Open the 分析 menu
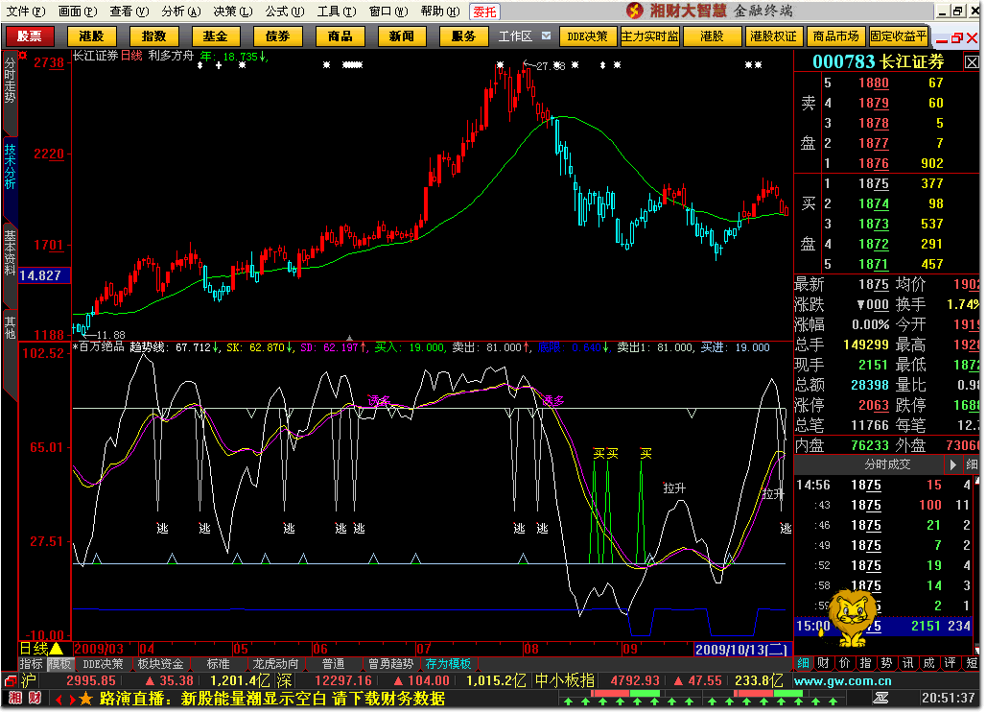986x713 pixels. pos(181,12)
